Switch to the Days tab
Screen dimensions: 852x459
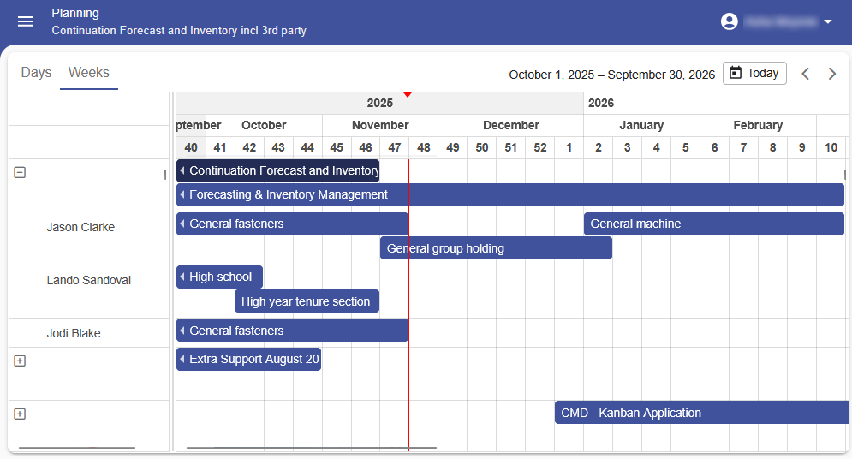[37, 72]
